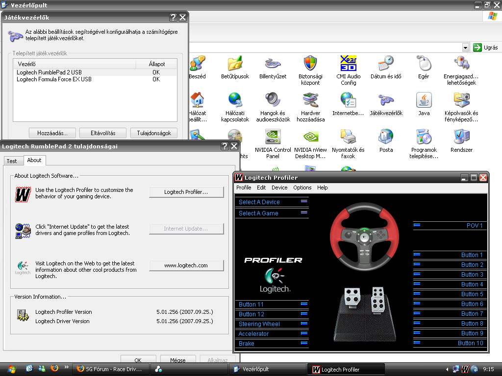Switch to the Test tab
This screenshot has width=502, height=376.
tap(12, 161)
